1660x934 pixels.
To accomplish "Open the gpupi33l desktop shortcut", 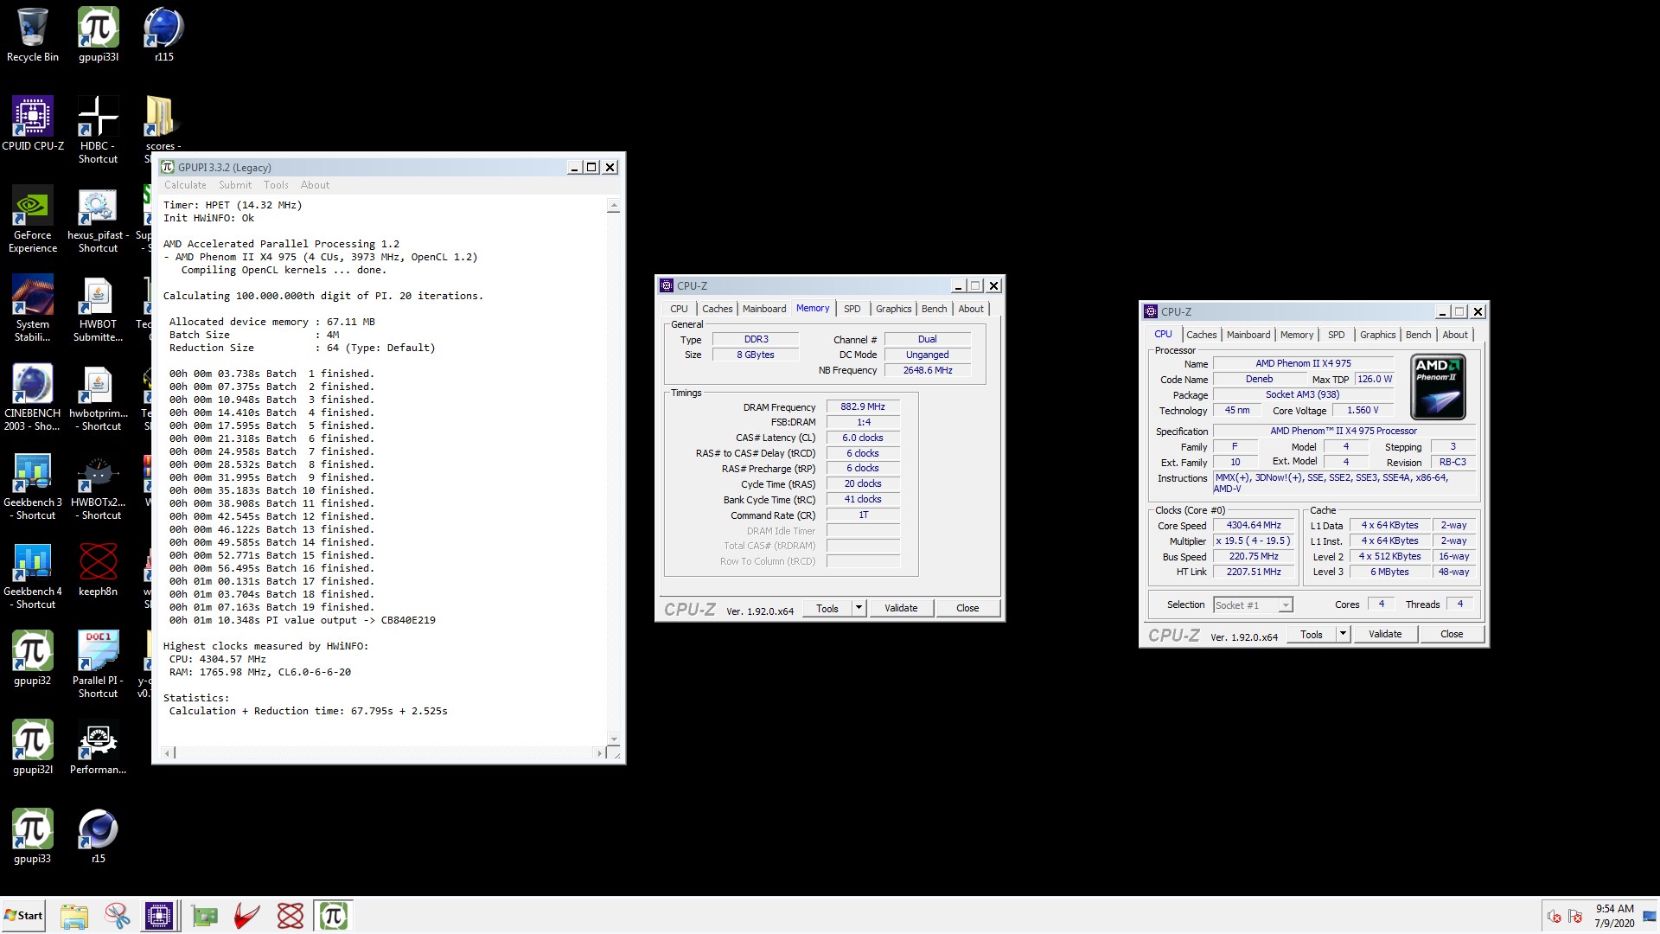I will 99,35.
